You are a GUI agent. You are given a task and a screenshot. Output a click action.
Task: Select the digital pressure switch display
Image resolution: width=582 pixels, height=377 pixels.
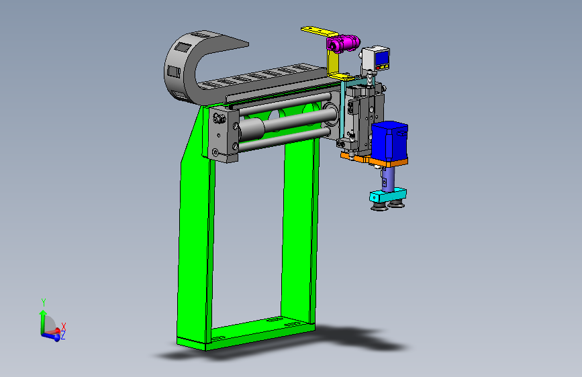(381, 58)
